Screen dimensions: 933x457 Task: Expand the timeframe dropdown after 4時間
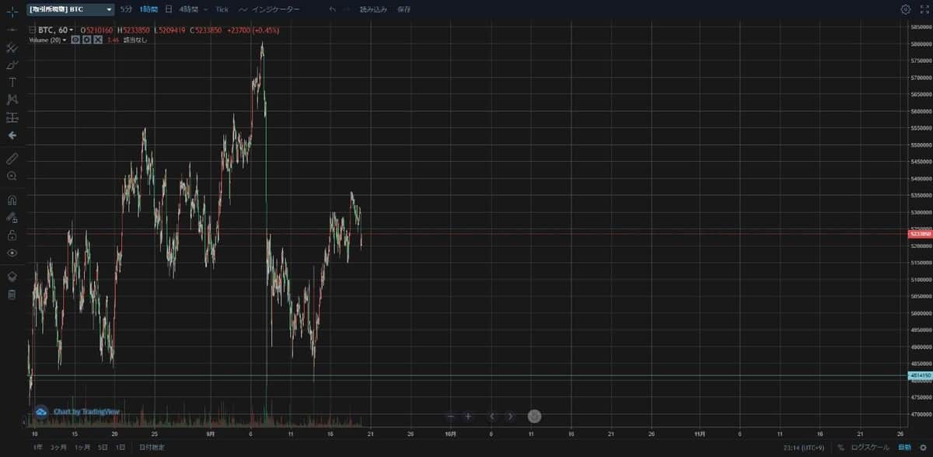(x=205, y=9)
